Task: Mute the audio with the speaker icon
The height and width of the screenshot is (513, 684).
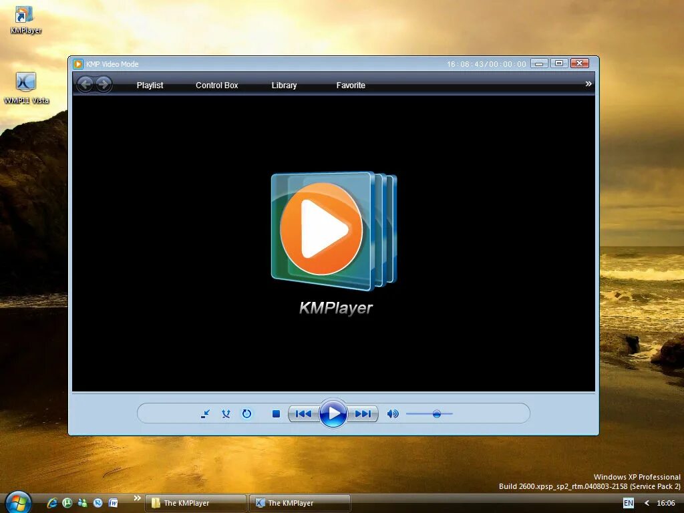Action: point(393,413)
